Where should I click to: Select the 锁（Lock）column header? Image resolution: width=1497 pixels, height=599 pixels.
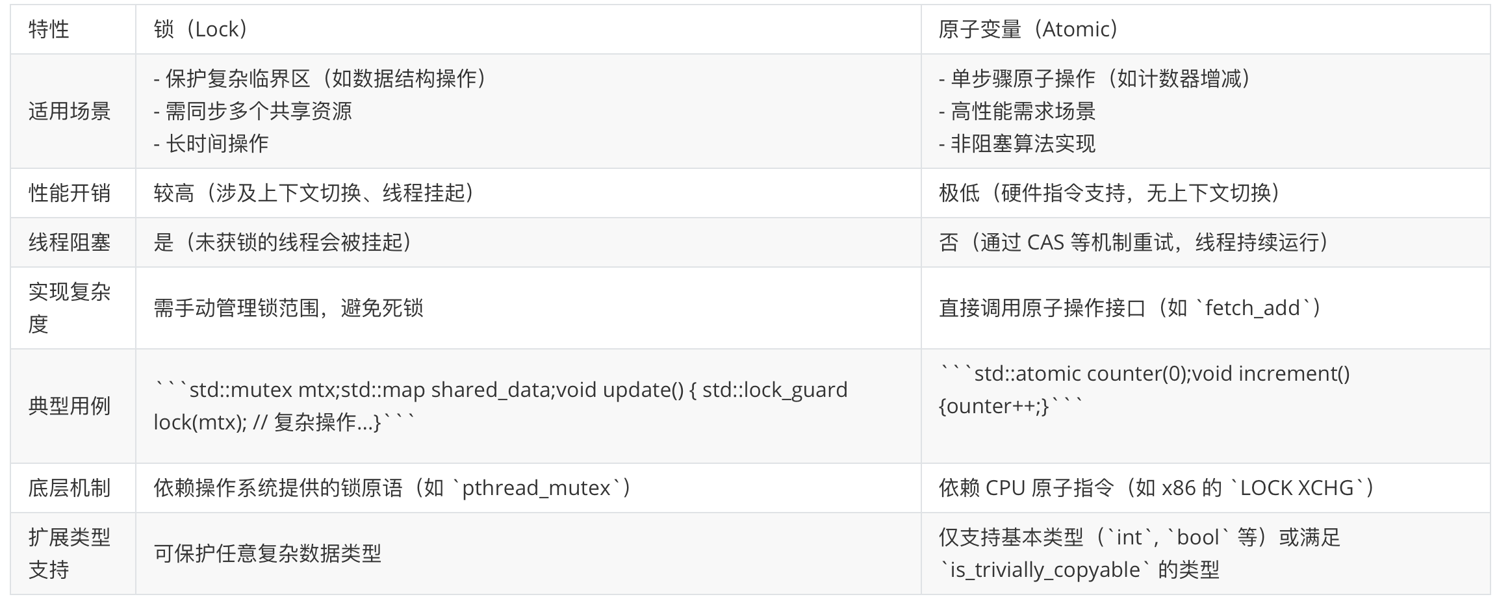(x=528, y=29)
